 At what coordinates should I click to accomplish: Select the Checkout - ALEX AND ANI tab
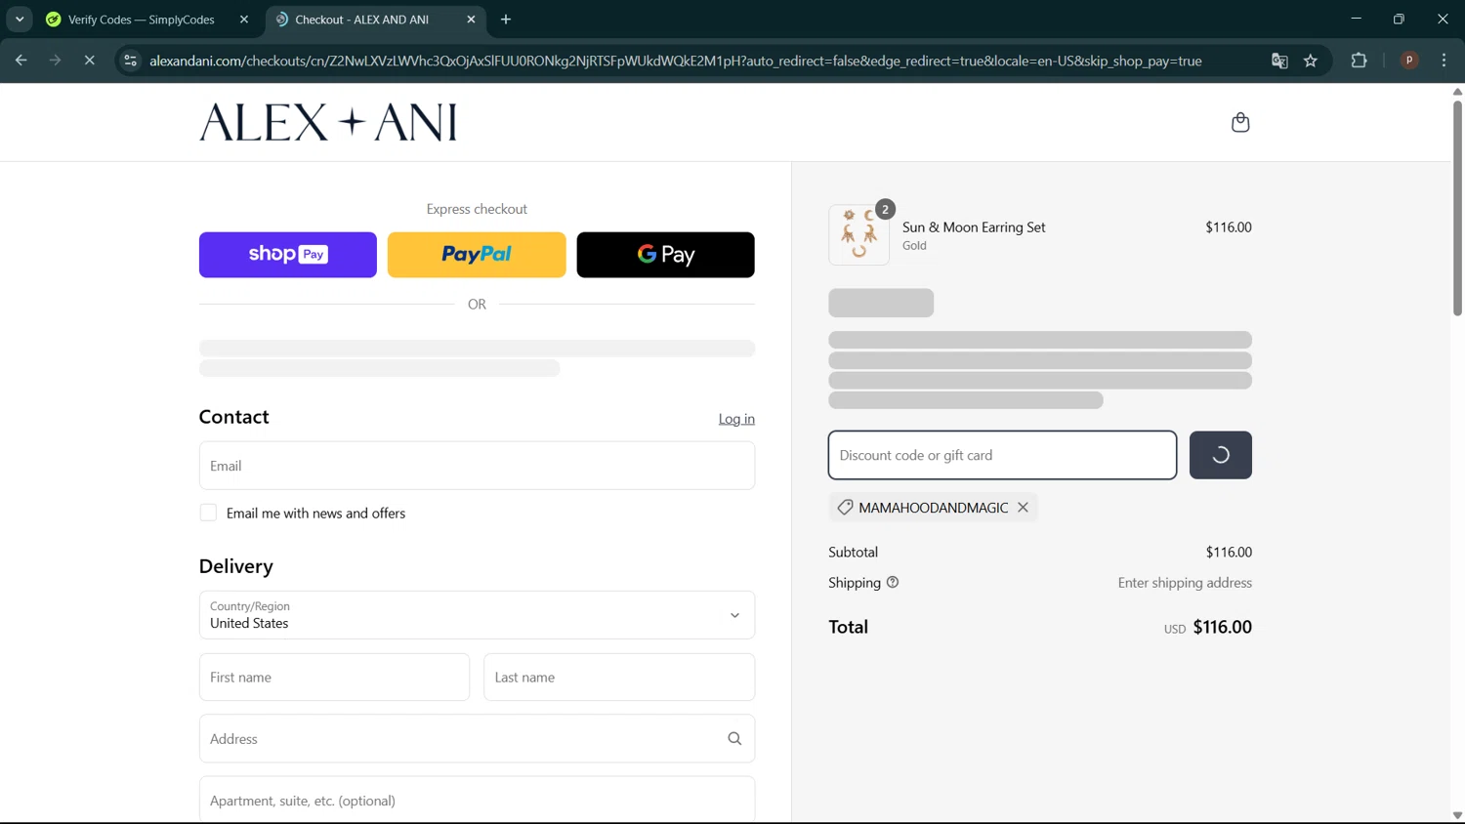coord(375,20)
